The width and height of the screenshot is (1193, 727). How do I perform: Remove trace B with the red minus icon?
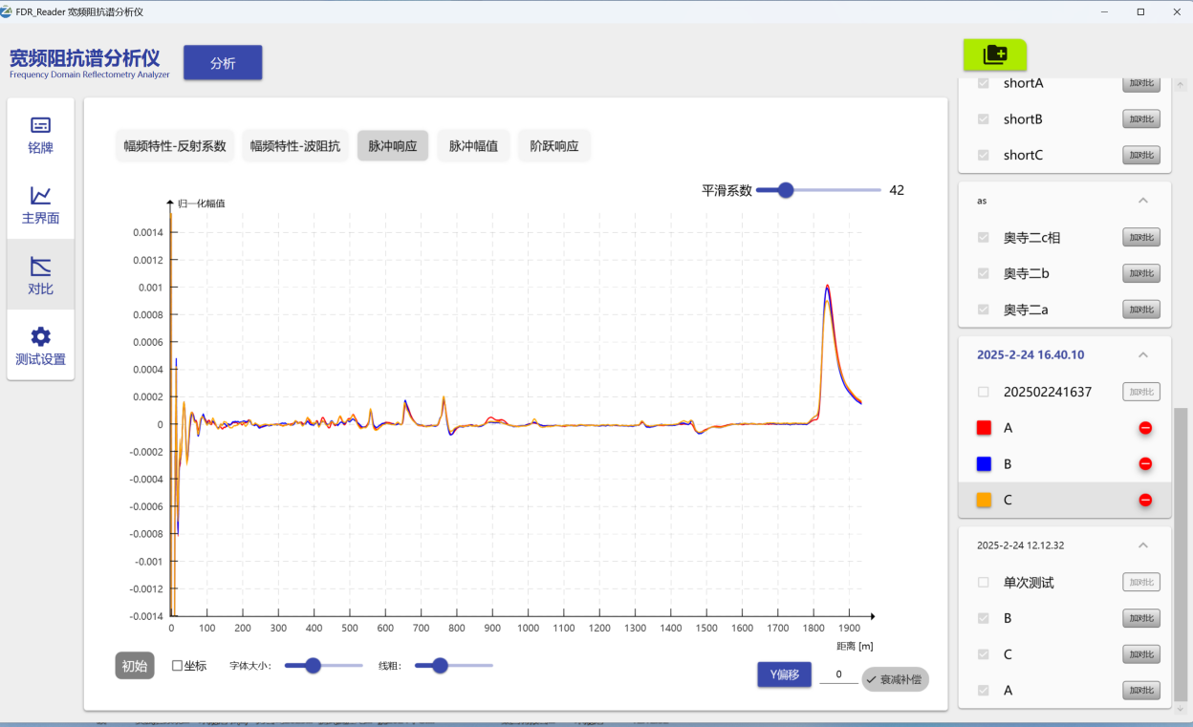1143,463
